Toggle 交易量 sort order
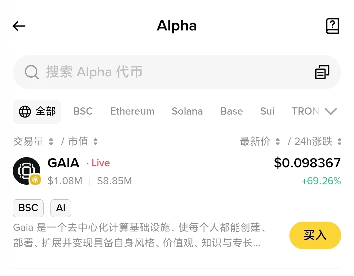354x276 pixels. 34,141
